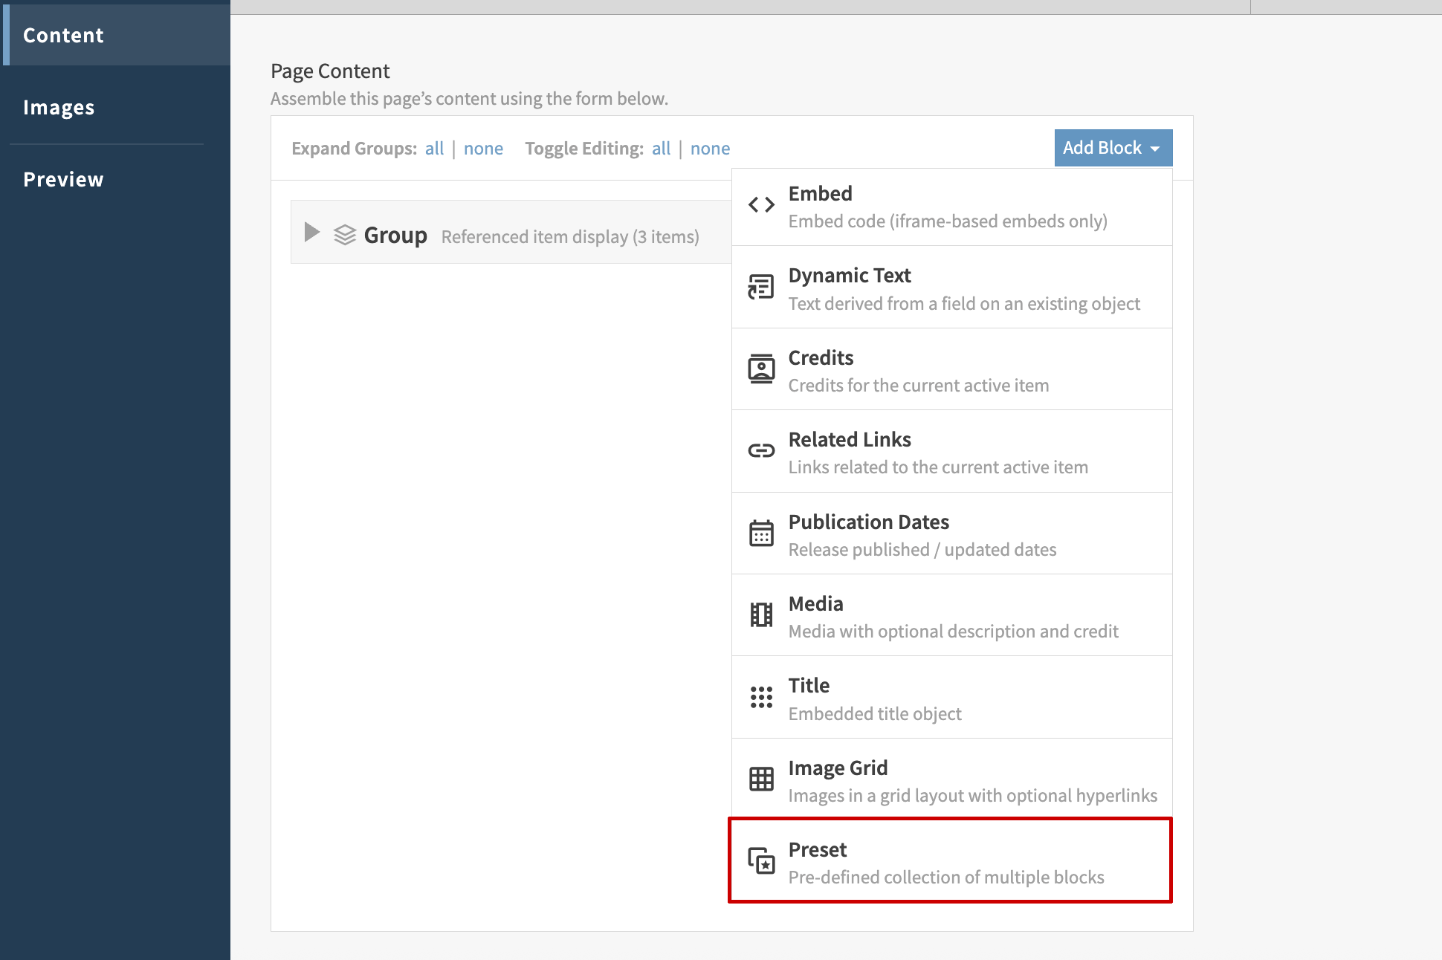Click the Publication Dates calendar icon
This screenshot has width=1442, height=960.
tap(761, 533)
